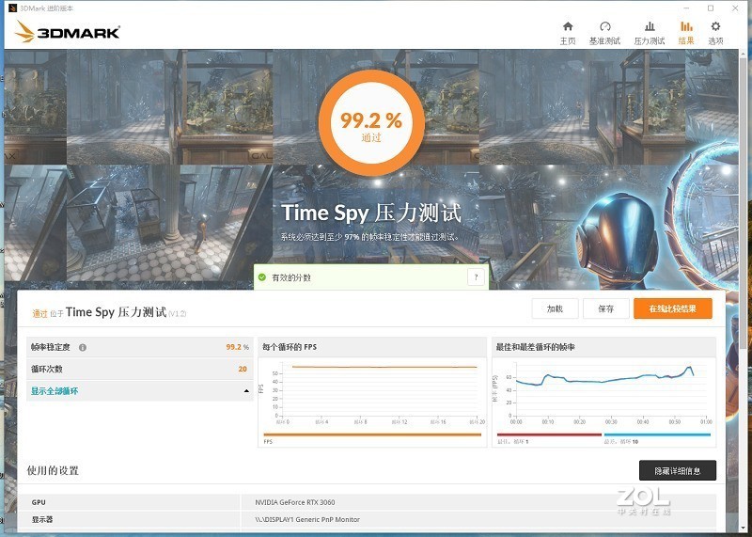Click the red worst-loop legend bar
This screenshot has width=752, height=537.
click(x=548, y=434)
